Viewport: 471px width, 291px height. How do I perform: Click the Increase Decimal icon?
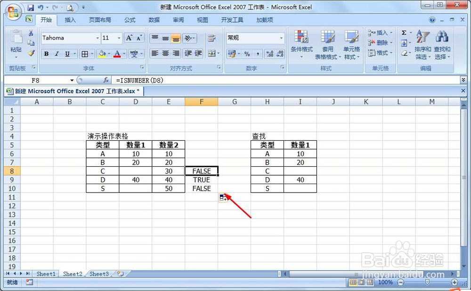coord(269,53)
